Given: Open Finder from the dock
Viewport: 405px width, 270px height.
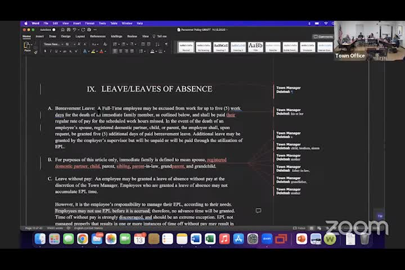Looking at the screenshot, I should click(39, 239).
